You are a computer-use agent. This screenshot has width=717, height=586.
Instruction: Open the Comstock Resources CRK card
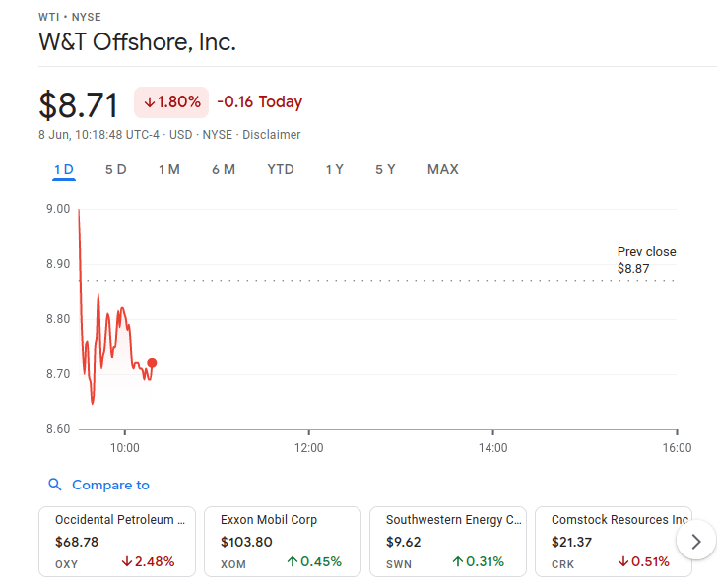(614, 542)
